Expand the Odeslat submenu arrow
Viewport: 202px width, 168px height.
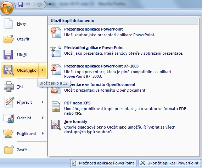(x=43, y=118)
